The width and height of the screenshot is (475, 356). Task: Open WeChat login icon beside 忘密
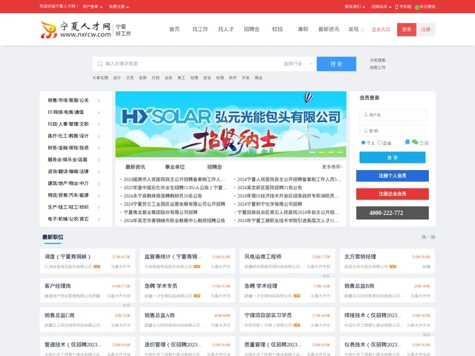(415, 142)
